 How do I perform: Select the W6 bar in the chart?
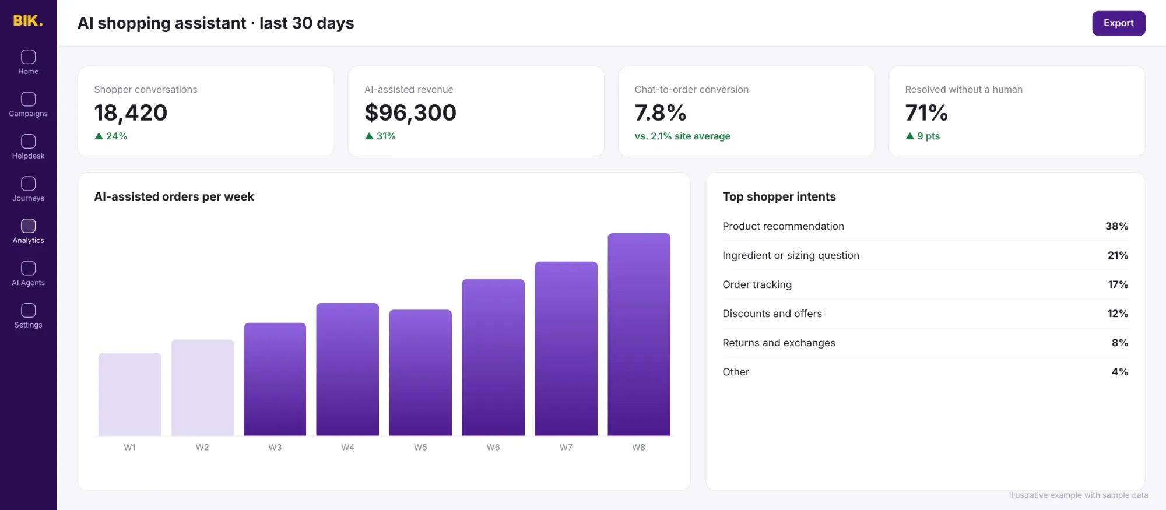coord(493,357)
